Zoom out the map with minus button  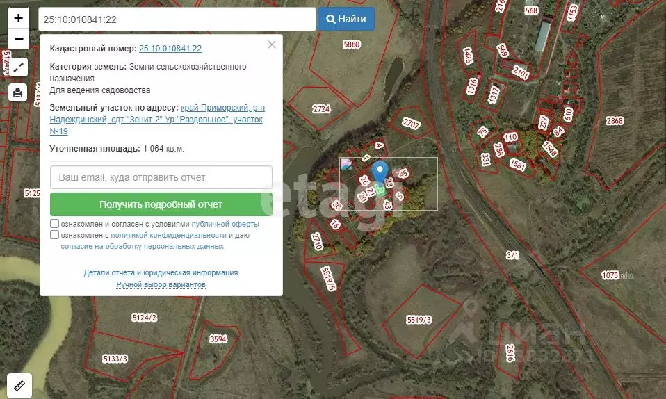pos(18,39)
